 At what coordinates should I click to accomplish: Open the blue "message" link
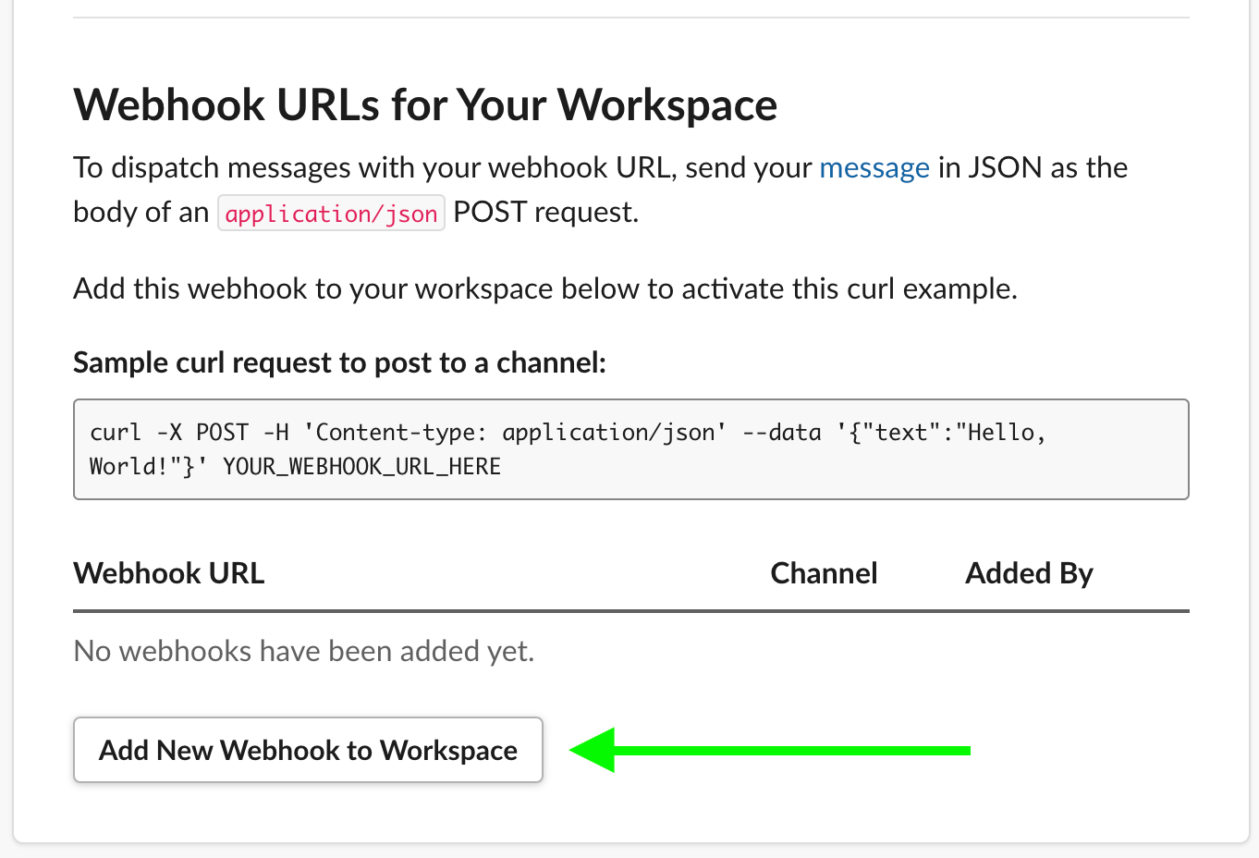[x=874, y=167]
